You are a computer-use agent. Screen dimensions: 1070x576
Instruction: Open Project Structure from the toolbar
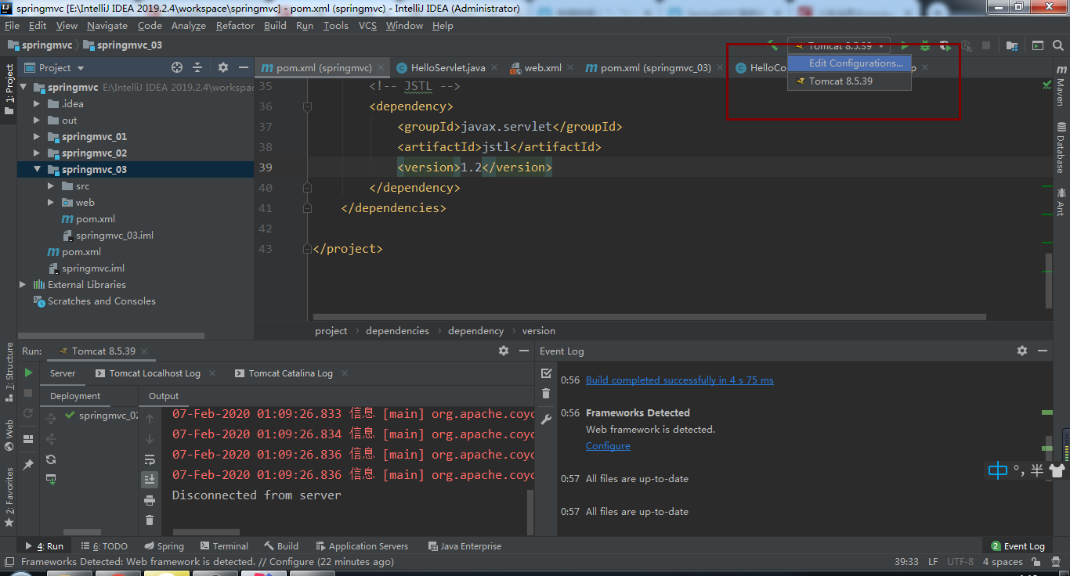(x=1012, y=46)
